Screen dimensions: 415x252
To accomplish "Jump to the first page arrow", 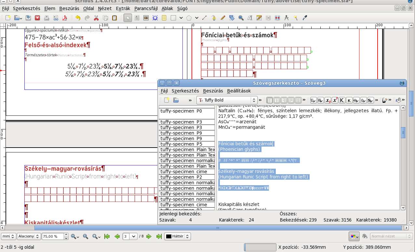I will pos(107,236).
